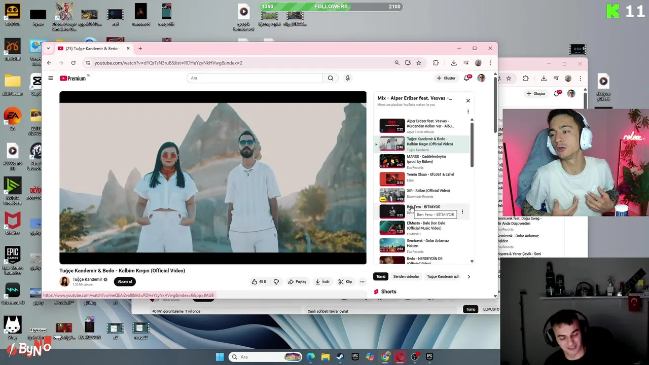This screenshot has height=365, width=649.
Task: Click the Klip button
Action: 345,281
